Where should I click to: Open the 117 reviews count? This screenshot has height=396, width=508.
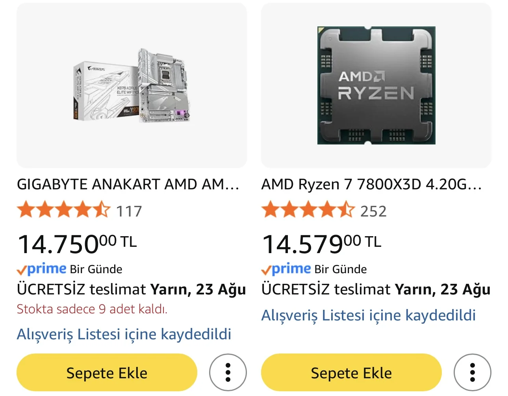point(129,211)
